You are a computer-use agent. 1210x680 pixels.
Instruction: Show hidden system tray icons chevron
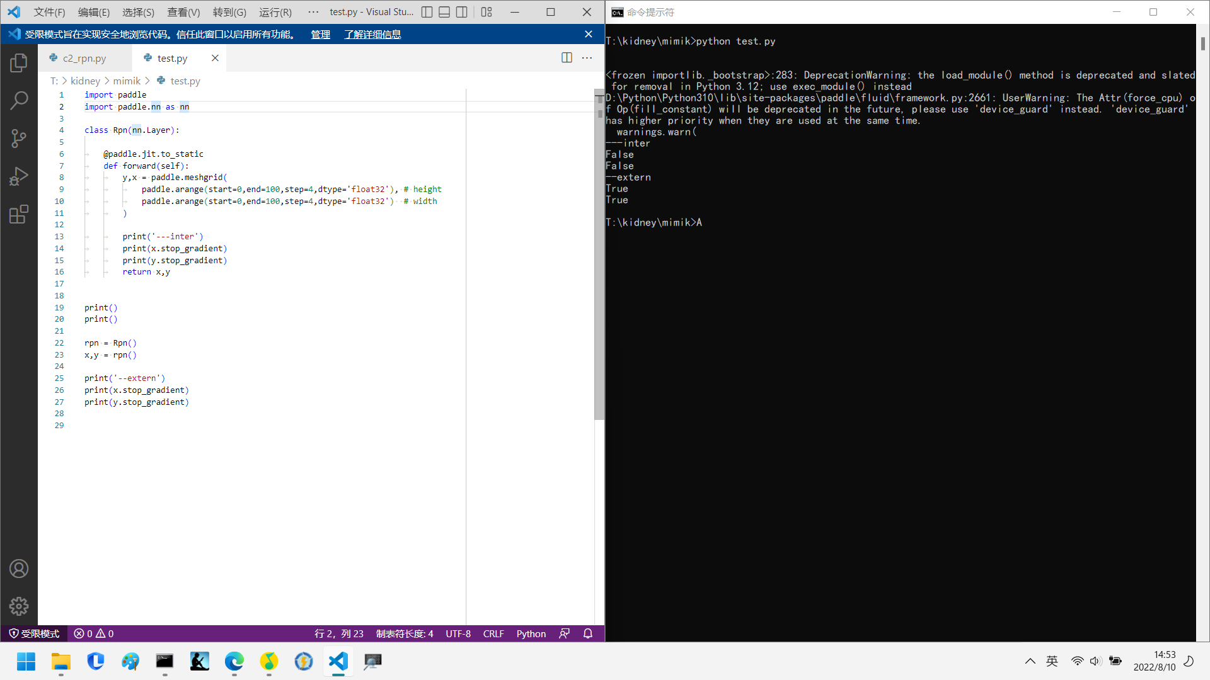(1030, 661)
